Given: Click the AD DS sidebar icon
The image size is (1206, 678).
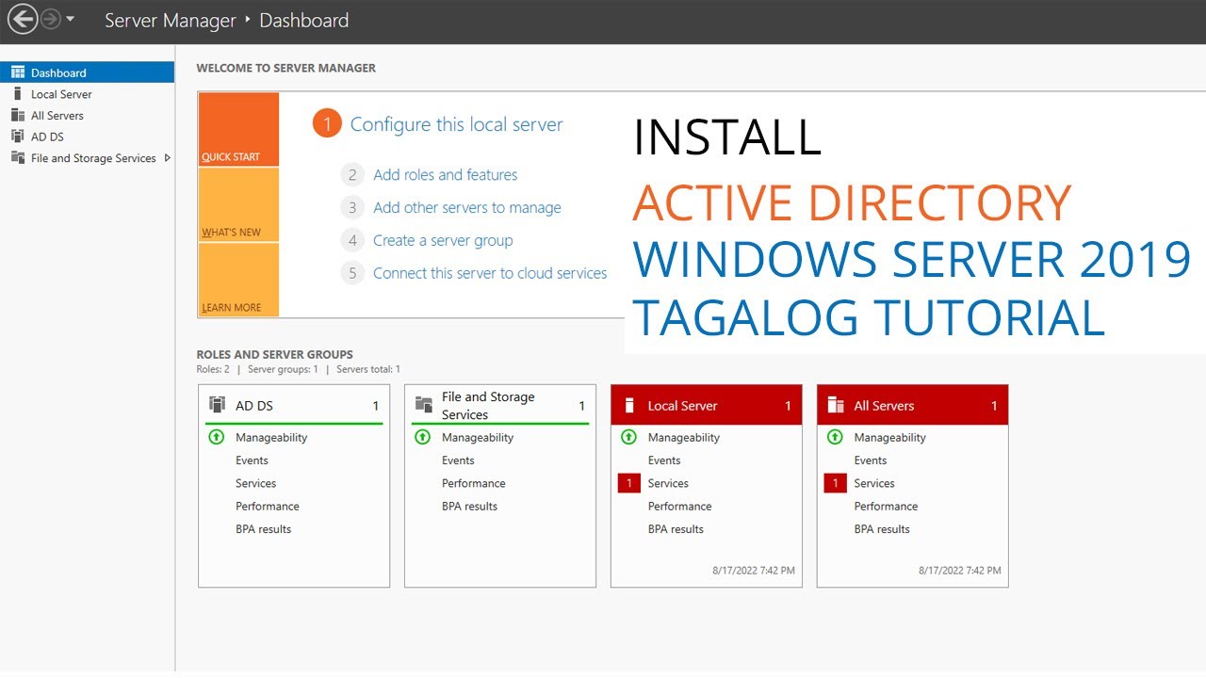Looking at the screenshot, I should (x=18, y=137).
